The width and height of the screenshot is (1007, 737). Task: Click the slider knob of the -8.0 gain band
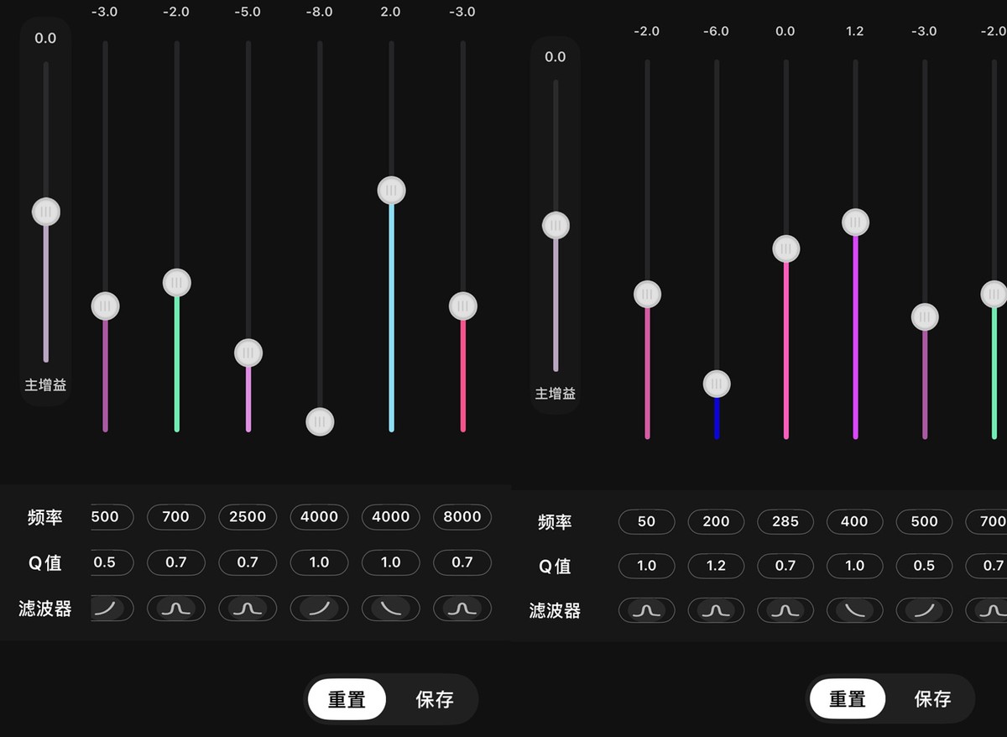tap(320, 421)
